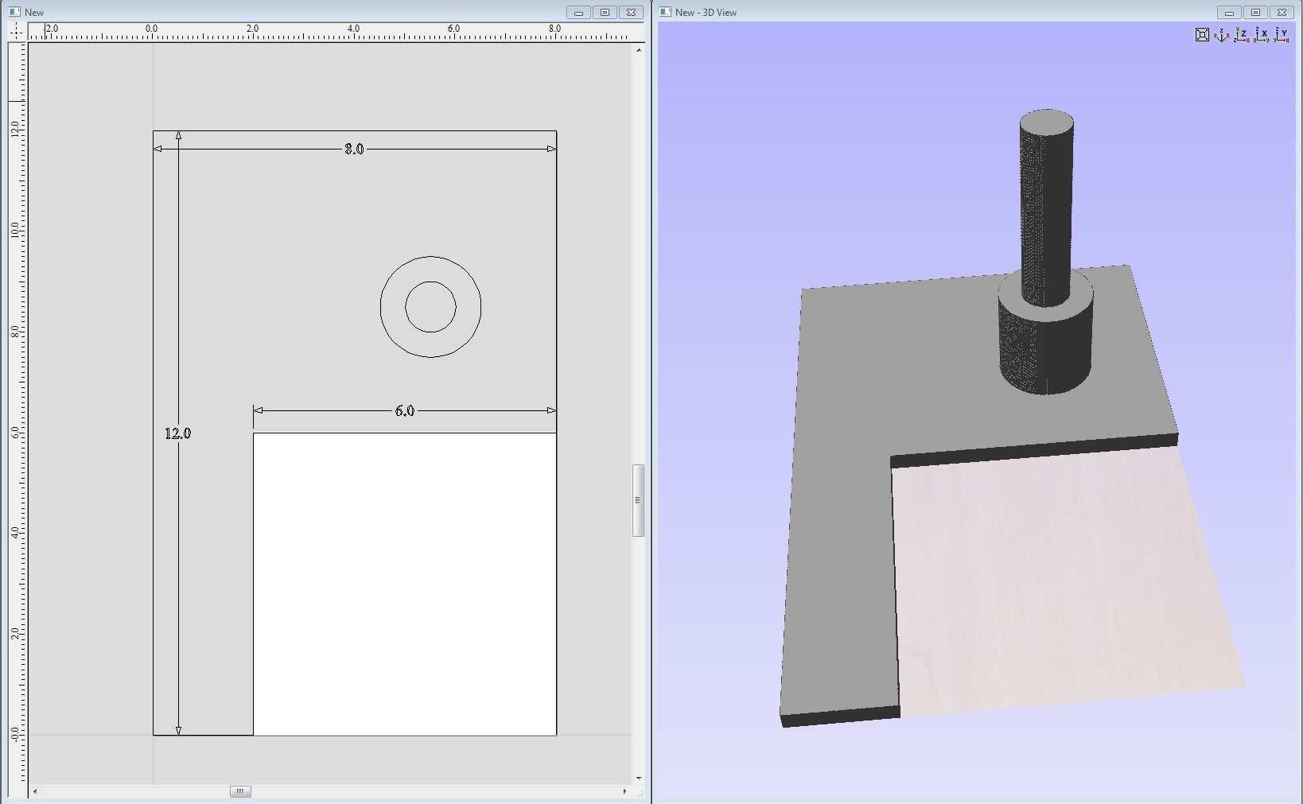This screenshot has height=804, width=1303.
Task: Select the 12.0 height dimension label
Action: tap(177, 433)
